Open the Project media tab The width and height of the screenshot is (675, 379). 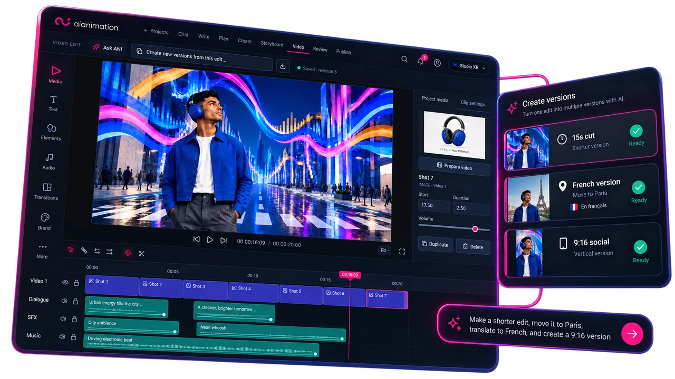tap(435, 99)
